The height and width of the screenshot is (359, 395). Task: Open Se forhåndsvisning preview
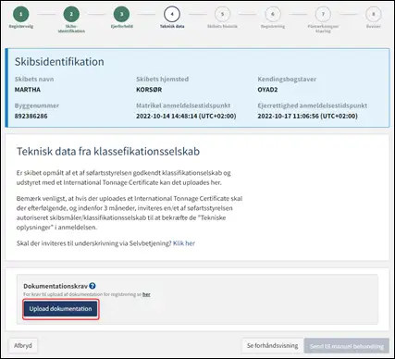pyautogui.click(x=272, y=345)
